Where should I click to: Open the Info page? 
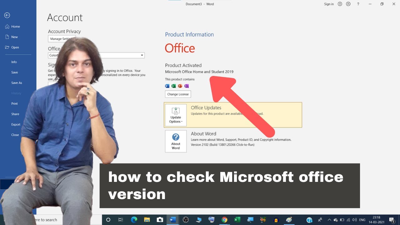[14, 62]
